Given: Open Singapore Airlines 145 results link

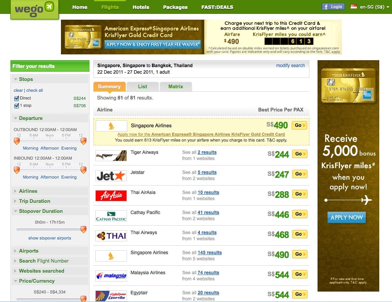Looking at the screenshot, I should tap(210, 253).
